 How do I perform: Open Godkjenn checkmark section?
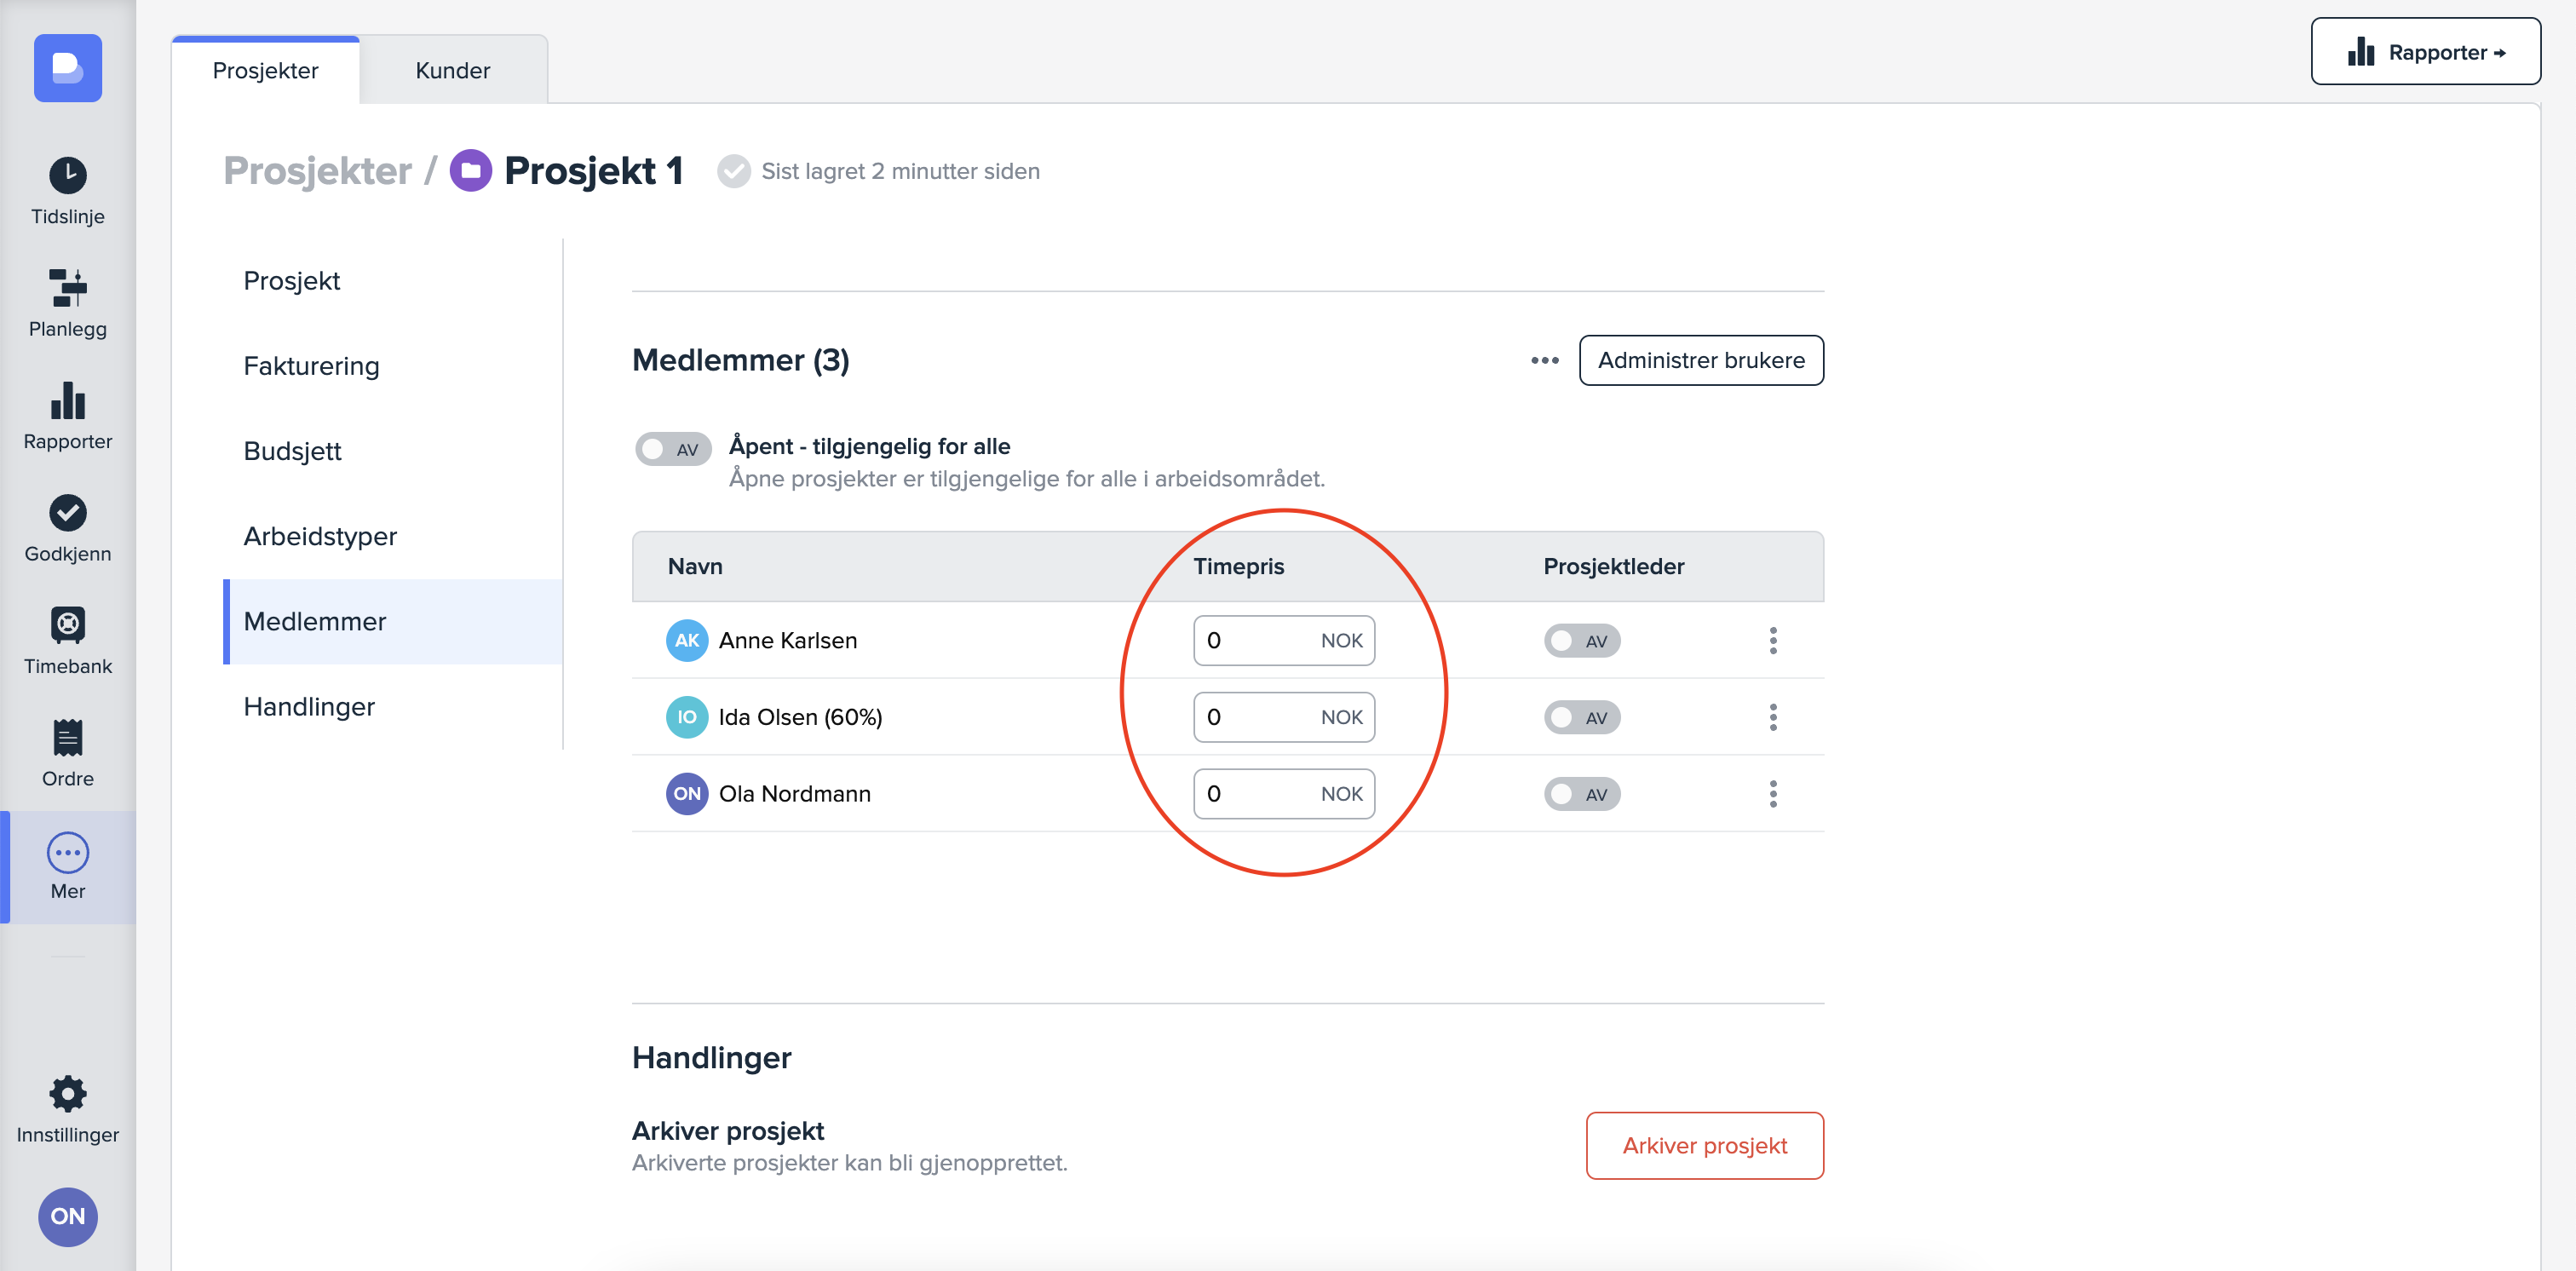[67, 527]
